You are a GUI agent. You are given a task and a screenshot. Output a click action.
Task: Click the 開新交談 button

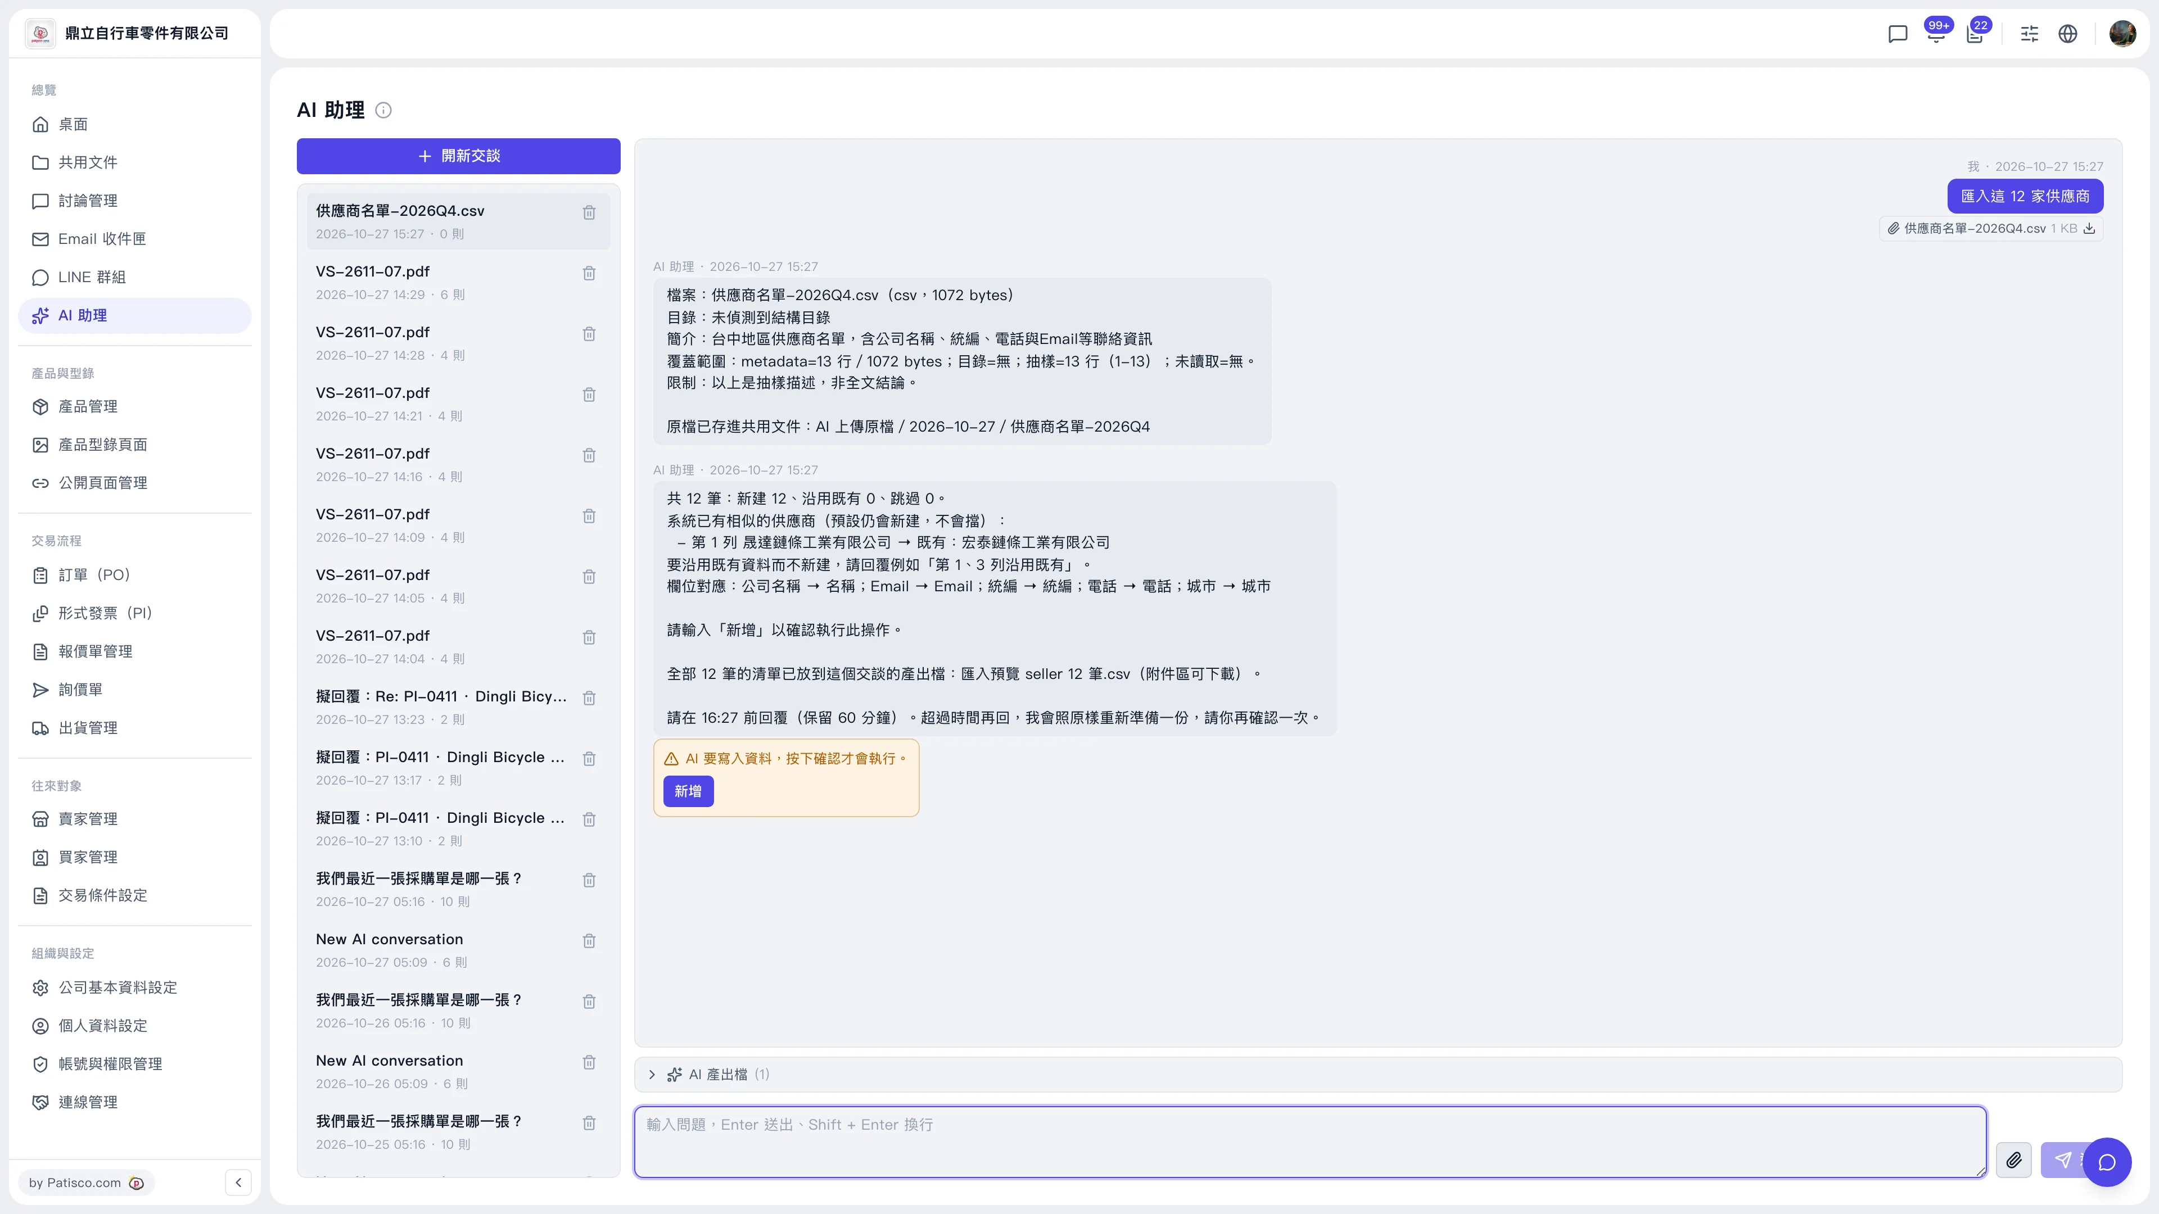[458, 156]
